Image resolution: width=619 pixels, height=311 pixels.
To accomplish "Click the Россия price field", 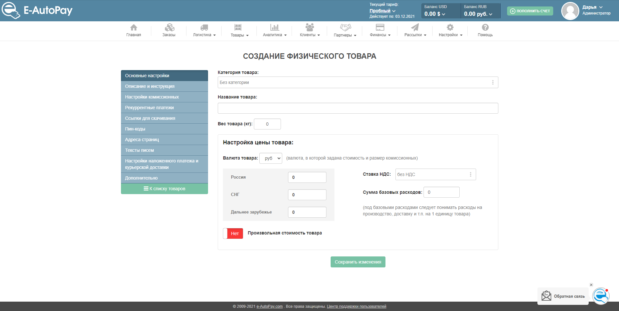I will [x=307, y=177].
